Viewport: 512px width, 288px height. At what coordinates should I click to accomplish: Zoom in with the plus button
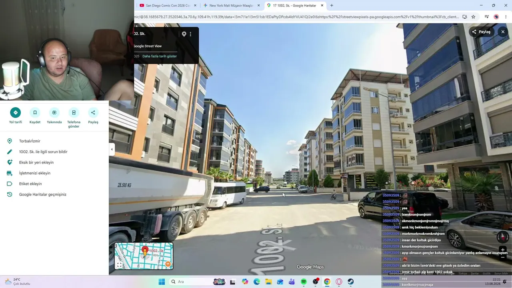point(503,250)
